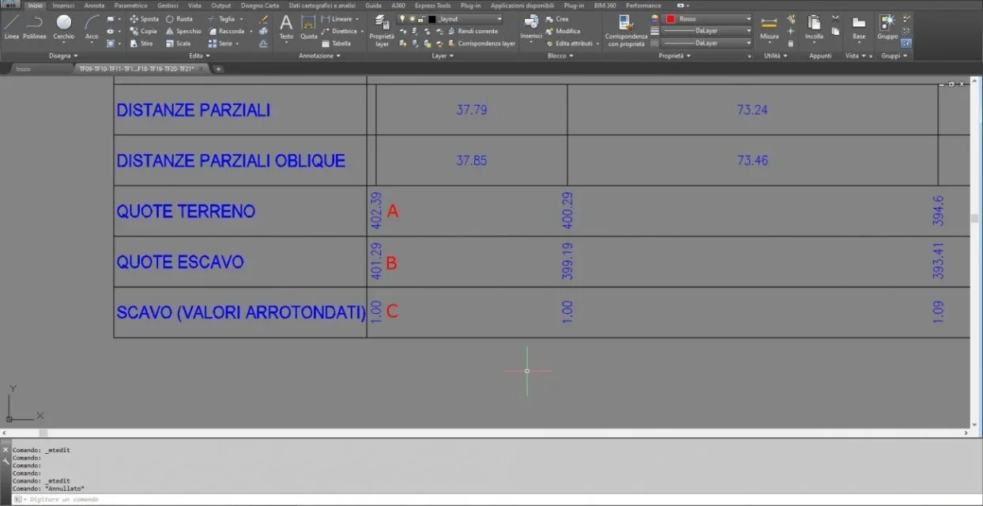
Task: Select the Polilinea tool
Action: click(34, 28)
